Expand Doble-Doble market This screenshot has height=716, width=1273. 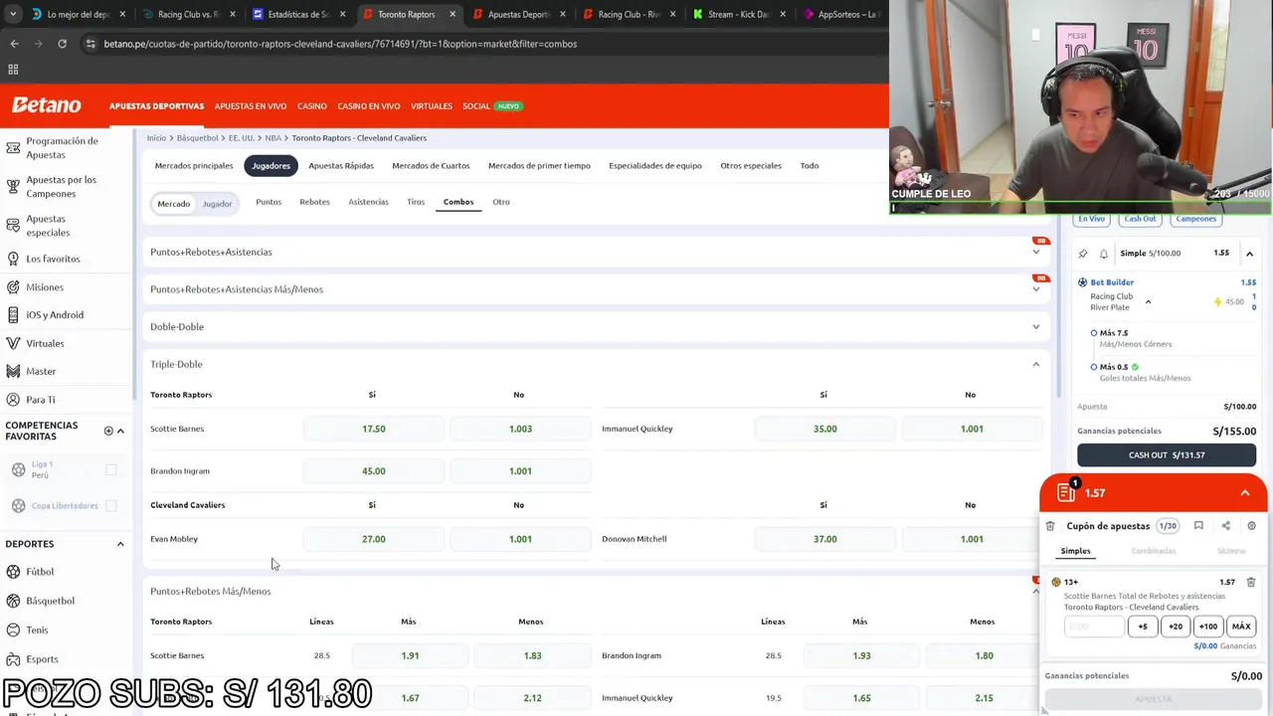click(x=597, y=326)
